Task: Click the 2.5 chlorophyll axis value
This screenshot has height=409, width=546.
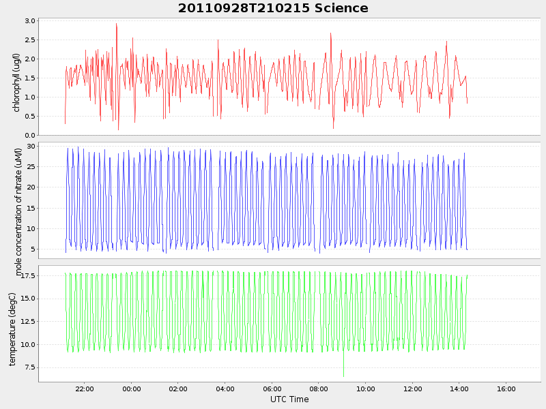Action: click(30, 40)
